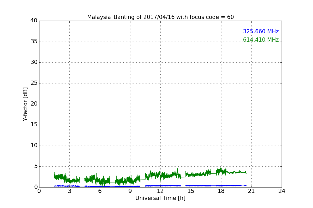The image size is (313, 208).
Task: Click the x-axis tick label '24'
Action: (282, 191)
